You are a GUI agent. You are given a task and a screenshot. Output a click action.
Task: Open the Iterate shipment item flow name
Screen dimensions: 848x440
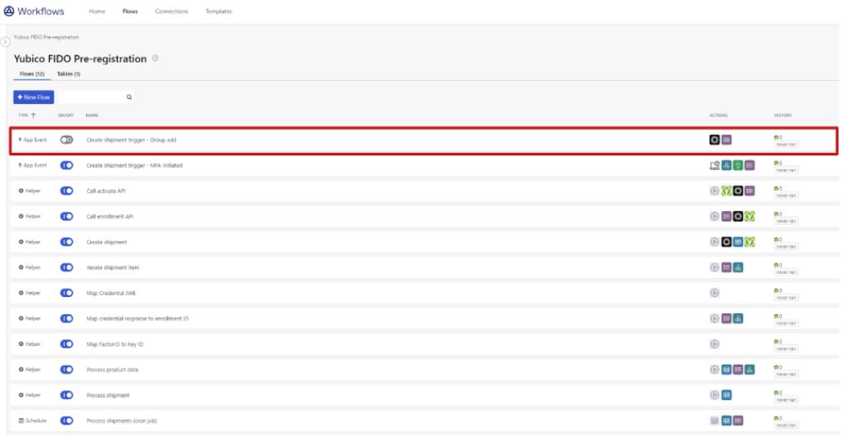pos(112,267)
